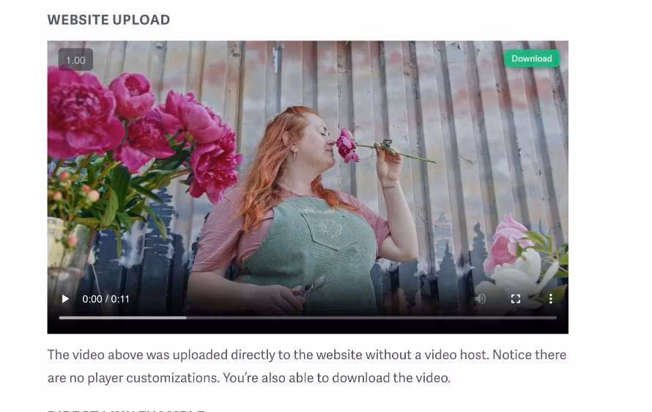Click the middle of the video seek bar
Screen dimensions: 652x412
tap(308, 317)
